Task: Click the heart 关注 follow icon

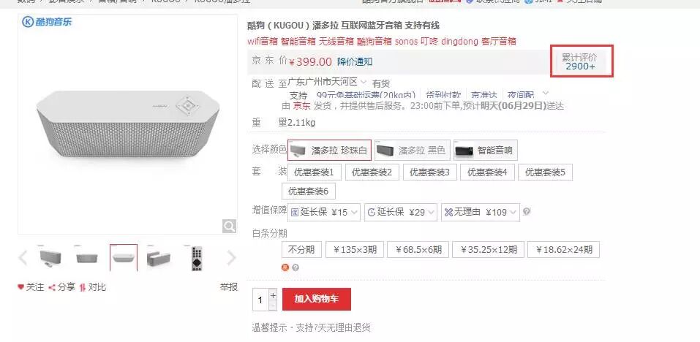Action: tap(20, 287)
